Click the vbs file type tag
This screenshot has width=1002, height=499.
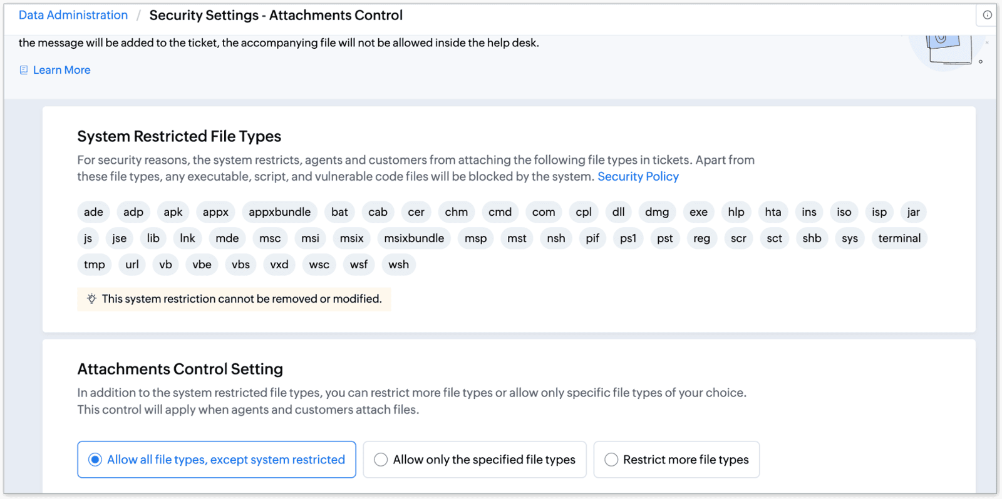click(x=240, y=265)
